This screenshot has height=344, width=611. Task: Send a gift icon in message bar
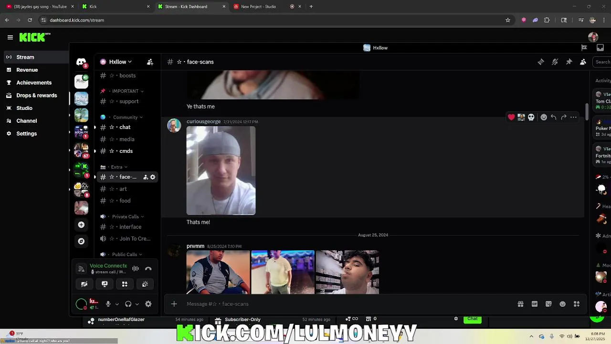tap(521, 304)
